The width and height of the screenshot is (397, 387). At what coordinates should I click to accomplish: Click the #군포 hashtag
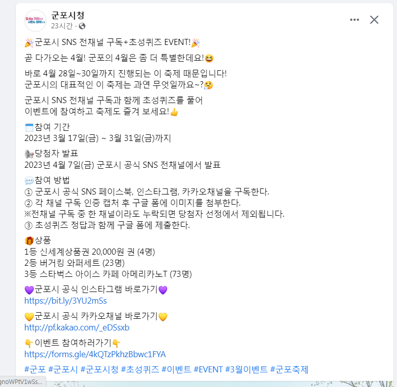click(x=35, y=369)
